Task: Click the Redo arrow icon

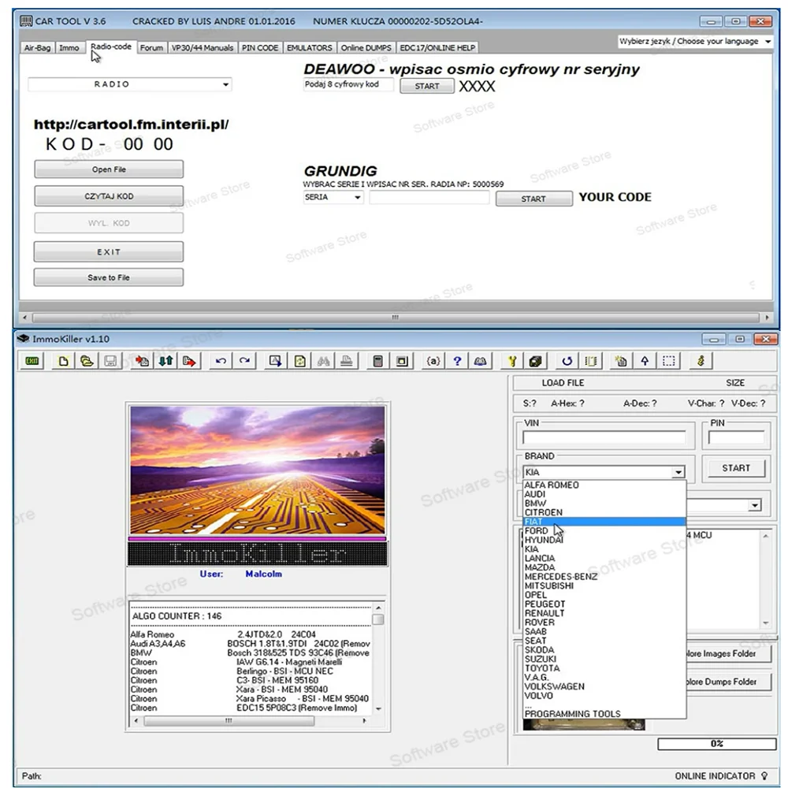Action: pyautogui.click(x=245, y=361)
